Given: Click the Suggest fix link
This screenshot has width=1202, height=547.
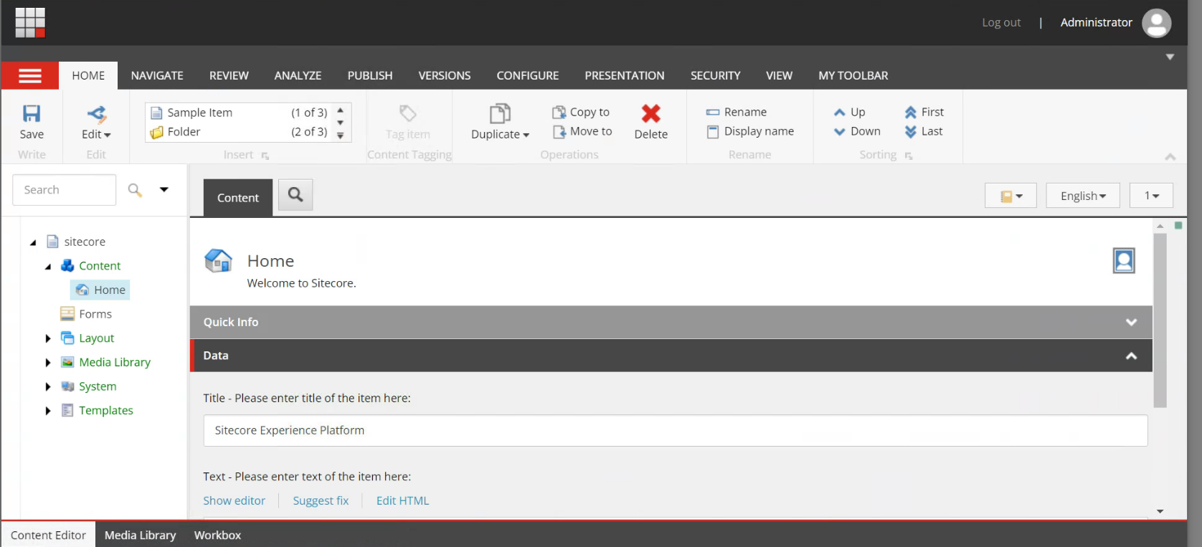Looking at the screenshot, I should click(x=321, y=500).
